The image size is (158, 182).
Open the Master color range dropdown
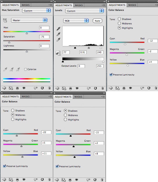click(x=29, y=20)
